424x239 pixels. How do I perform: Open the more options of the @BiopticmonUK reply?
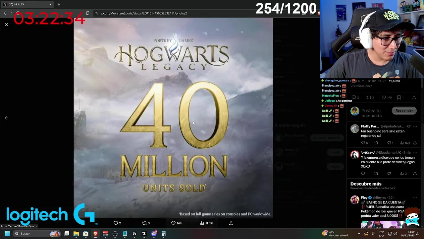click(415, 153)
